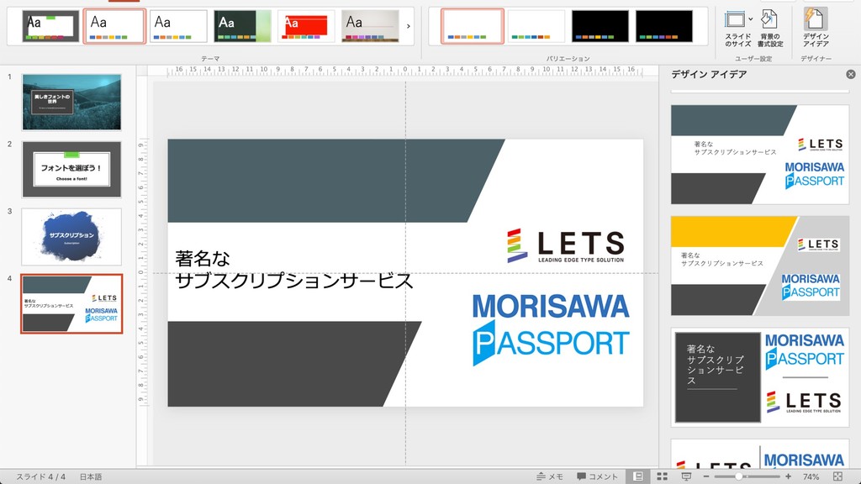This screenshot has width=861, height=484.
Task: Open slide 3 'サブスクリプション' thumbnail
Action: (71, 236)
